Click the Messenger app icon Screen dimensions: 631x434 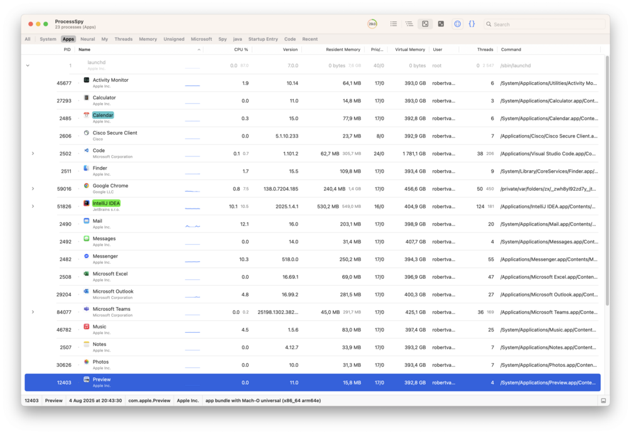(x=86, y=256)
